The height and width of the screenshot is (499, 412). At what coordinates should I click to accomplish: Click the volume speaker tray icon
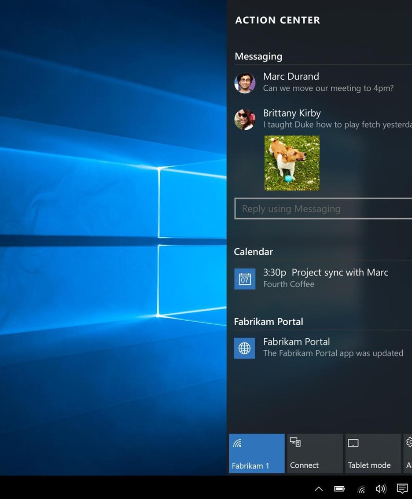381,488
